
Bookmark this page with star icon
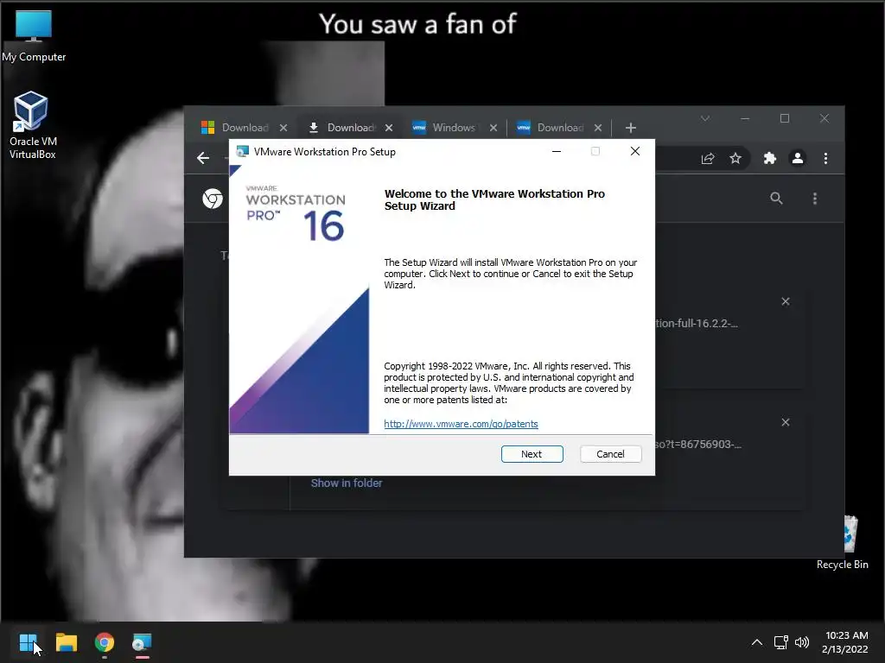coord(735,159)
